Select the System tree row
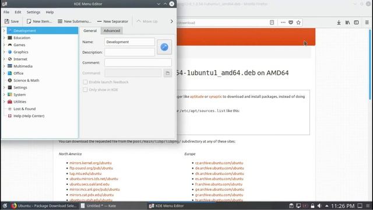 tap(40, 94)
